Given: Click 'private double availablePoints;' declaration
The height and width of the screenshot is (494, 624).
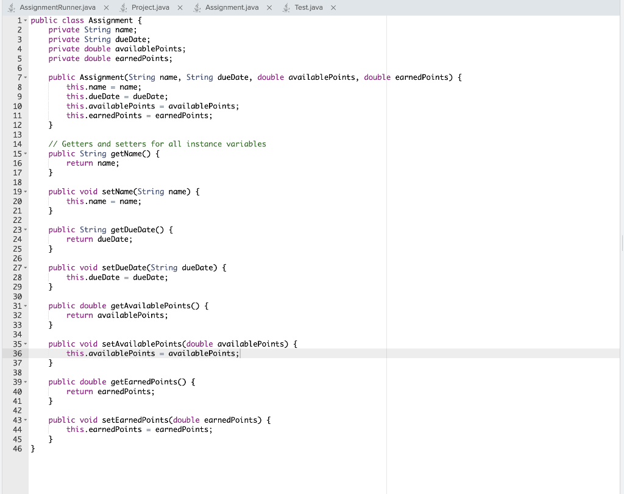Looking at the screenshot, I should (117, 49).
